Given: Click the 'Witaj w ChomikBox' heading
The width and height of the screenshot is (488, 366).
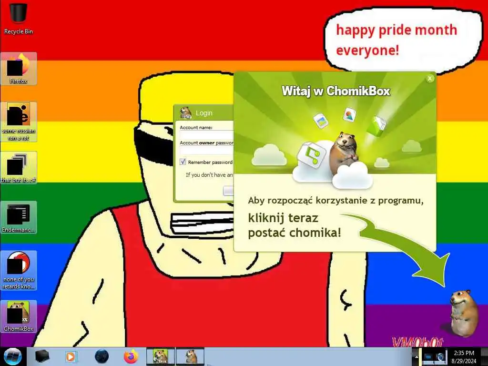Looking at the screenshot, I should pos(336,91).
